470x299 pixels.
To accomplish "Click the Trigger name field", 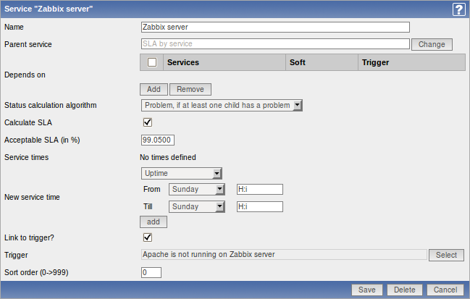I will tap(284, 255).
